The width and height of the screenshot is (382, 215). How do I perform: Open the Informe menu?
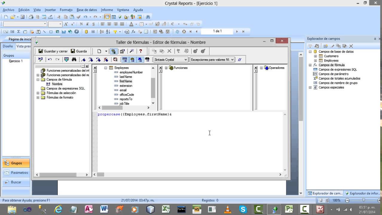(107, 10)
